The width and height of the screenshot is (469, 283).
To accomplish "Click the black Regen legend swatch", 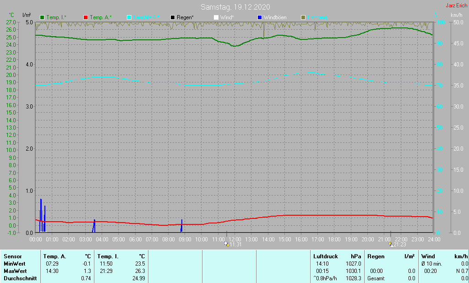I will click(x=173, y=18).
